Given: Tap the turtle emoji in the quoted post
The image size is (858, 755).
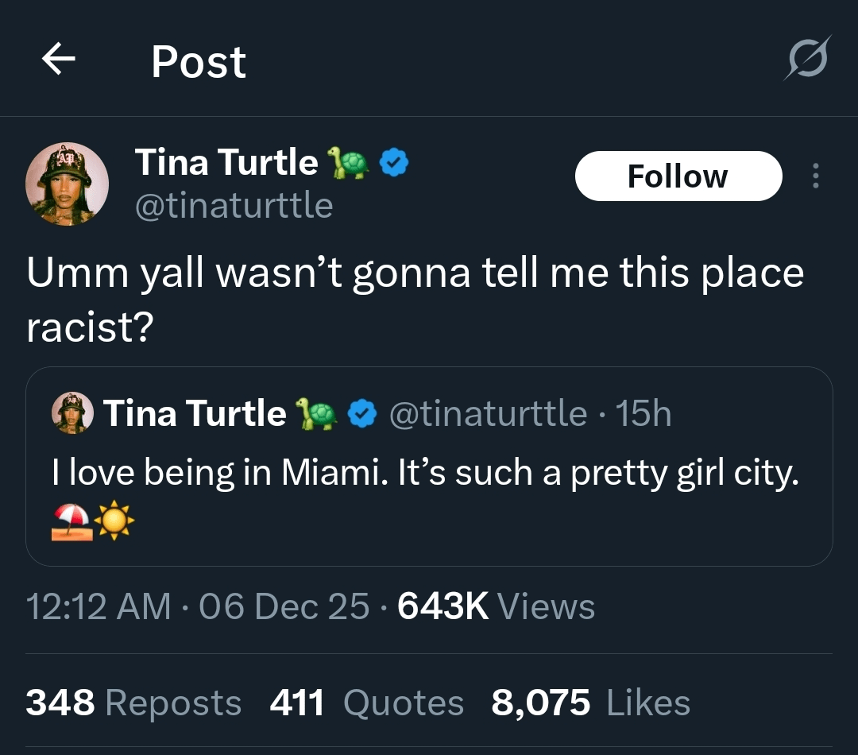Looking at the screenshot, I should pos(316,413).
